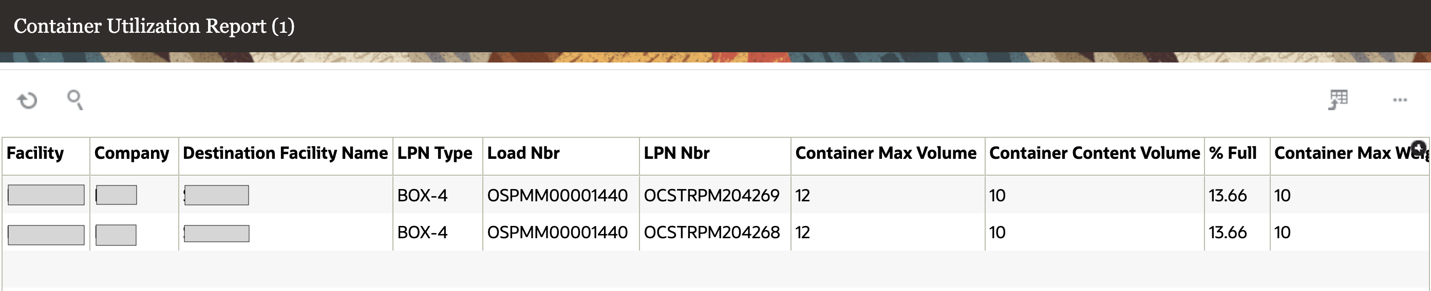The width and height of the screenshot is (1431, 291).
Task: Click 13.66 % Full value in first row
Action: [x=1228, y=195]
